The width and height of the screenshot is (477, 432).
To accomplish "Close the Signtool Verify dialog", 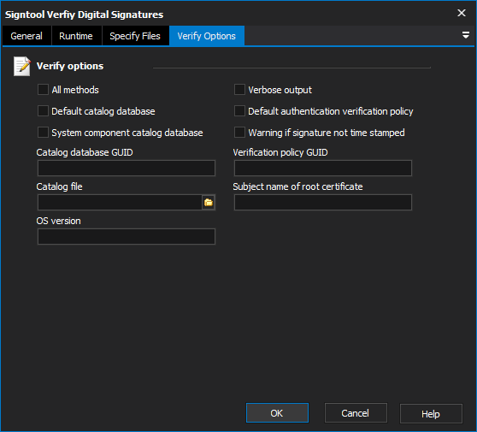I will coord(462,13).
